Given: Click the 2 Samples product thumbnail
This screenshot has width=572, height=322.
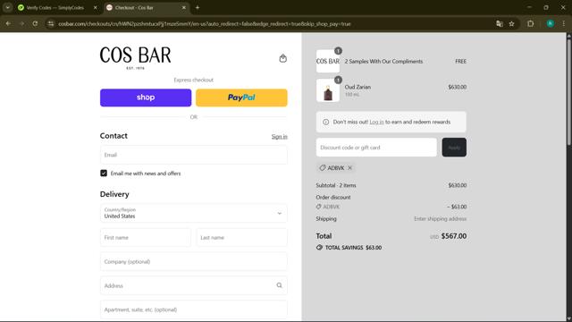Looking at the screenshot, I should (328, 62).
